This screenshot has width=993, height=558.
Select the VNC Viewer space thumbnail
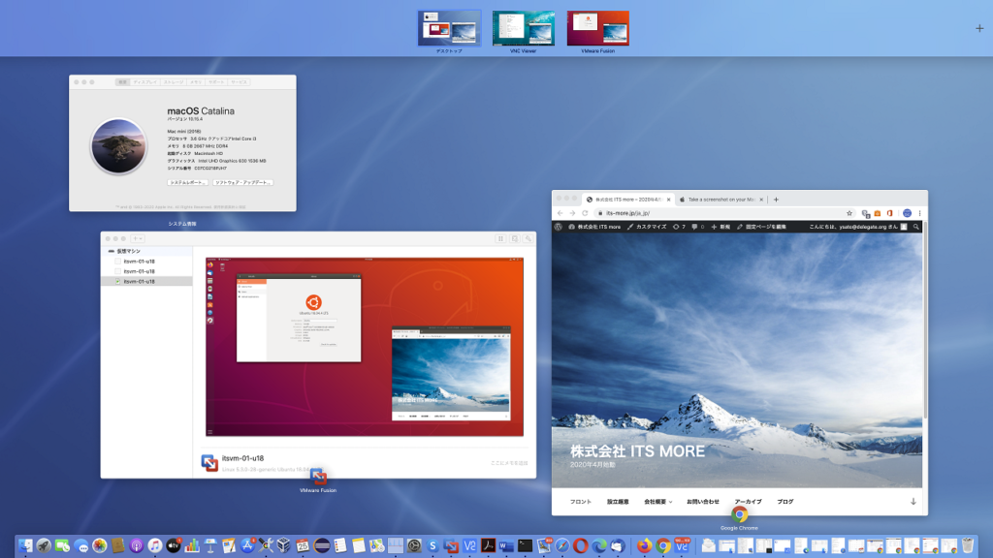coord(523,28)
